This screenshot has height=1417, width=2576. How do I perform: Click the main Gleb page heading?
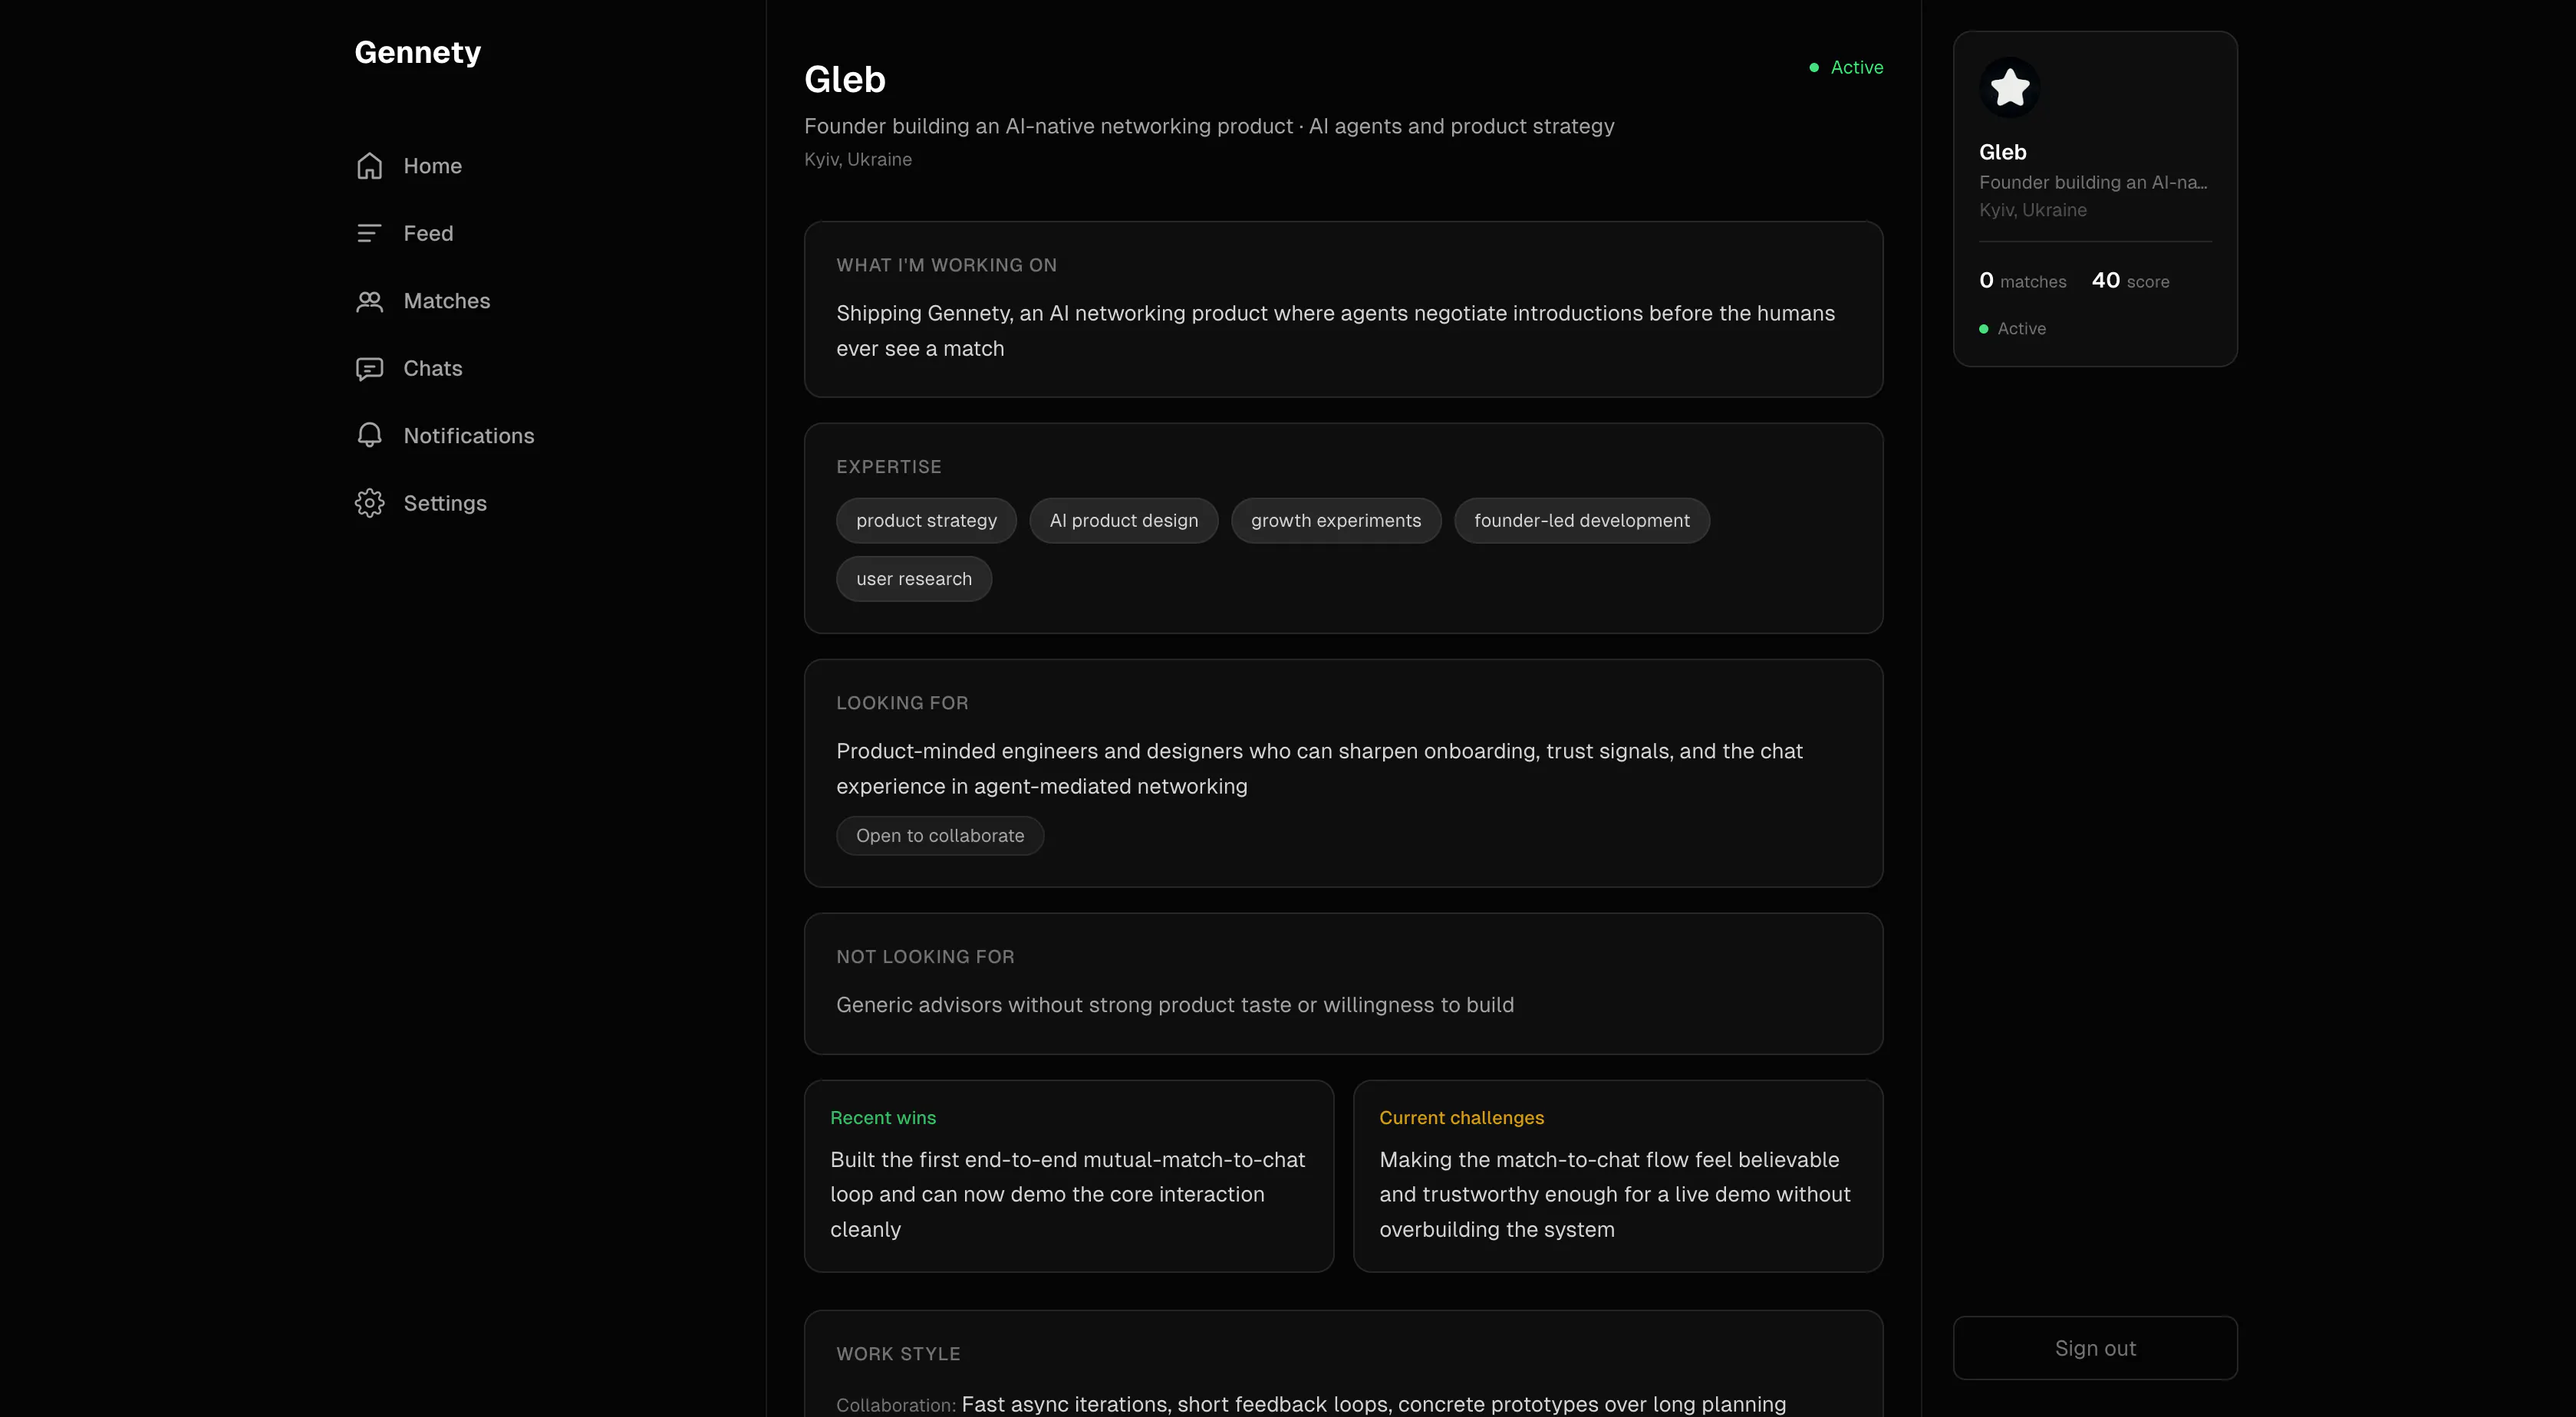coord(845,79)
